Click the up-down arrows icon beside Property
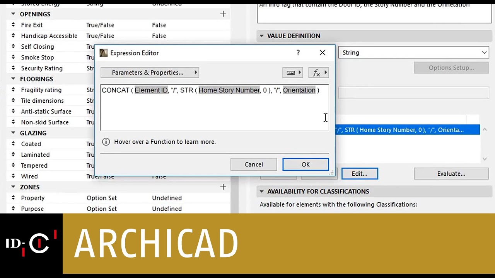495x278 pixels. pyautogui.click(x=13, y=198)
